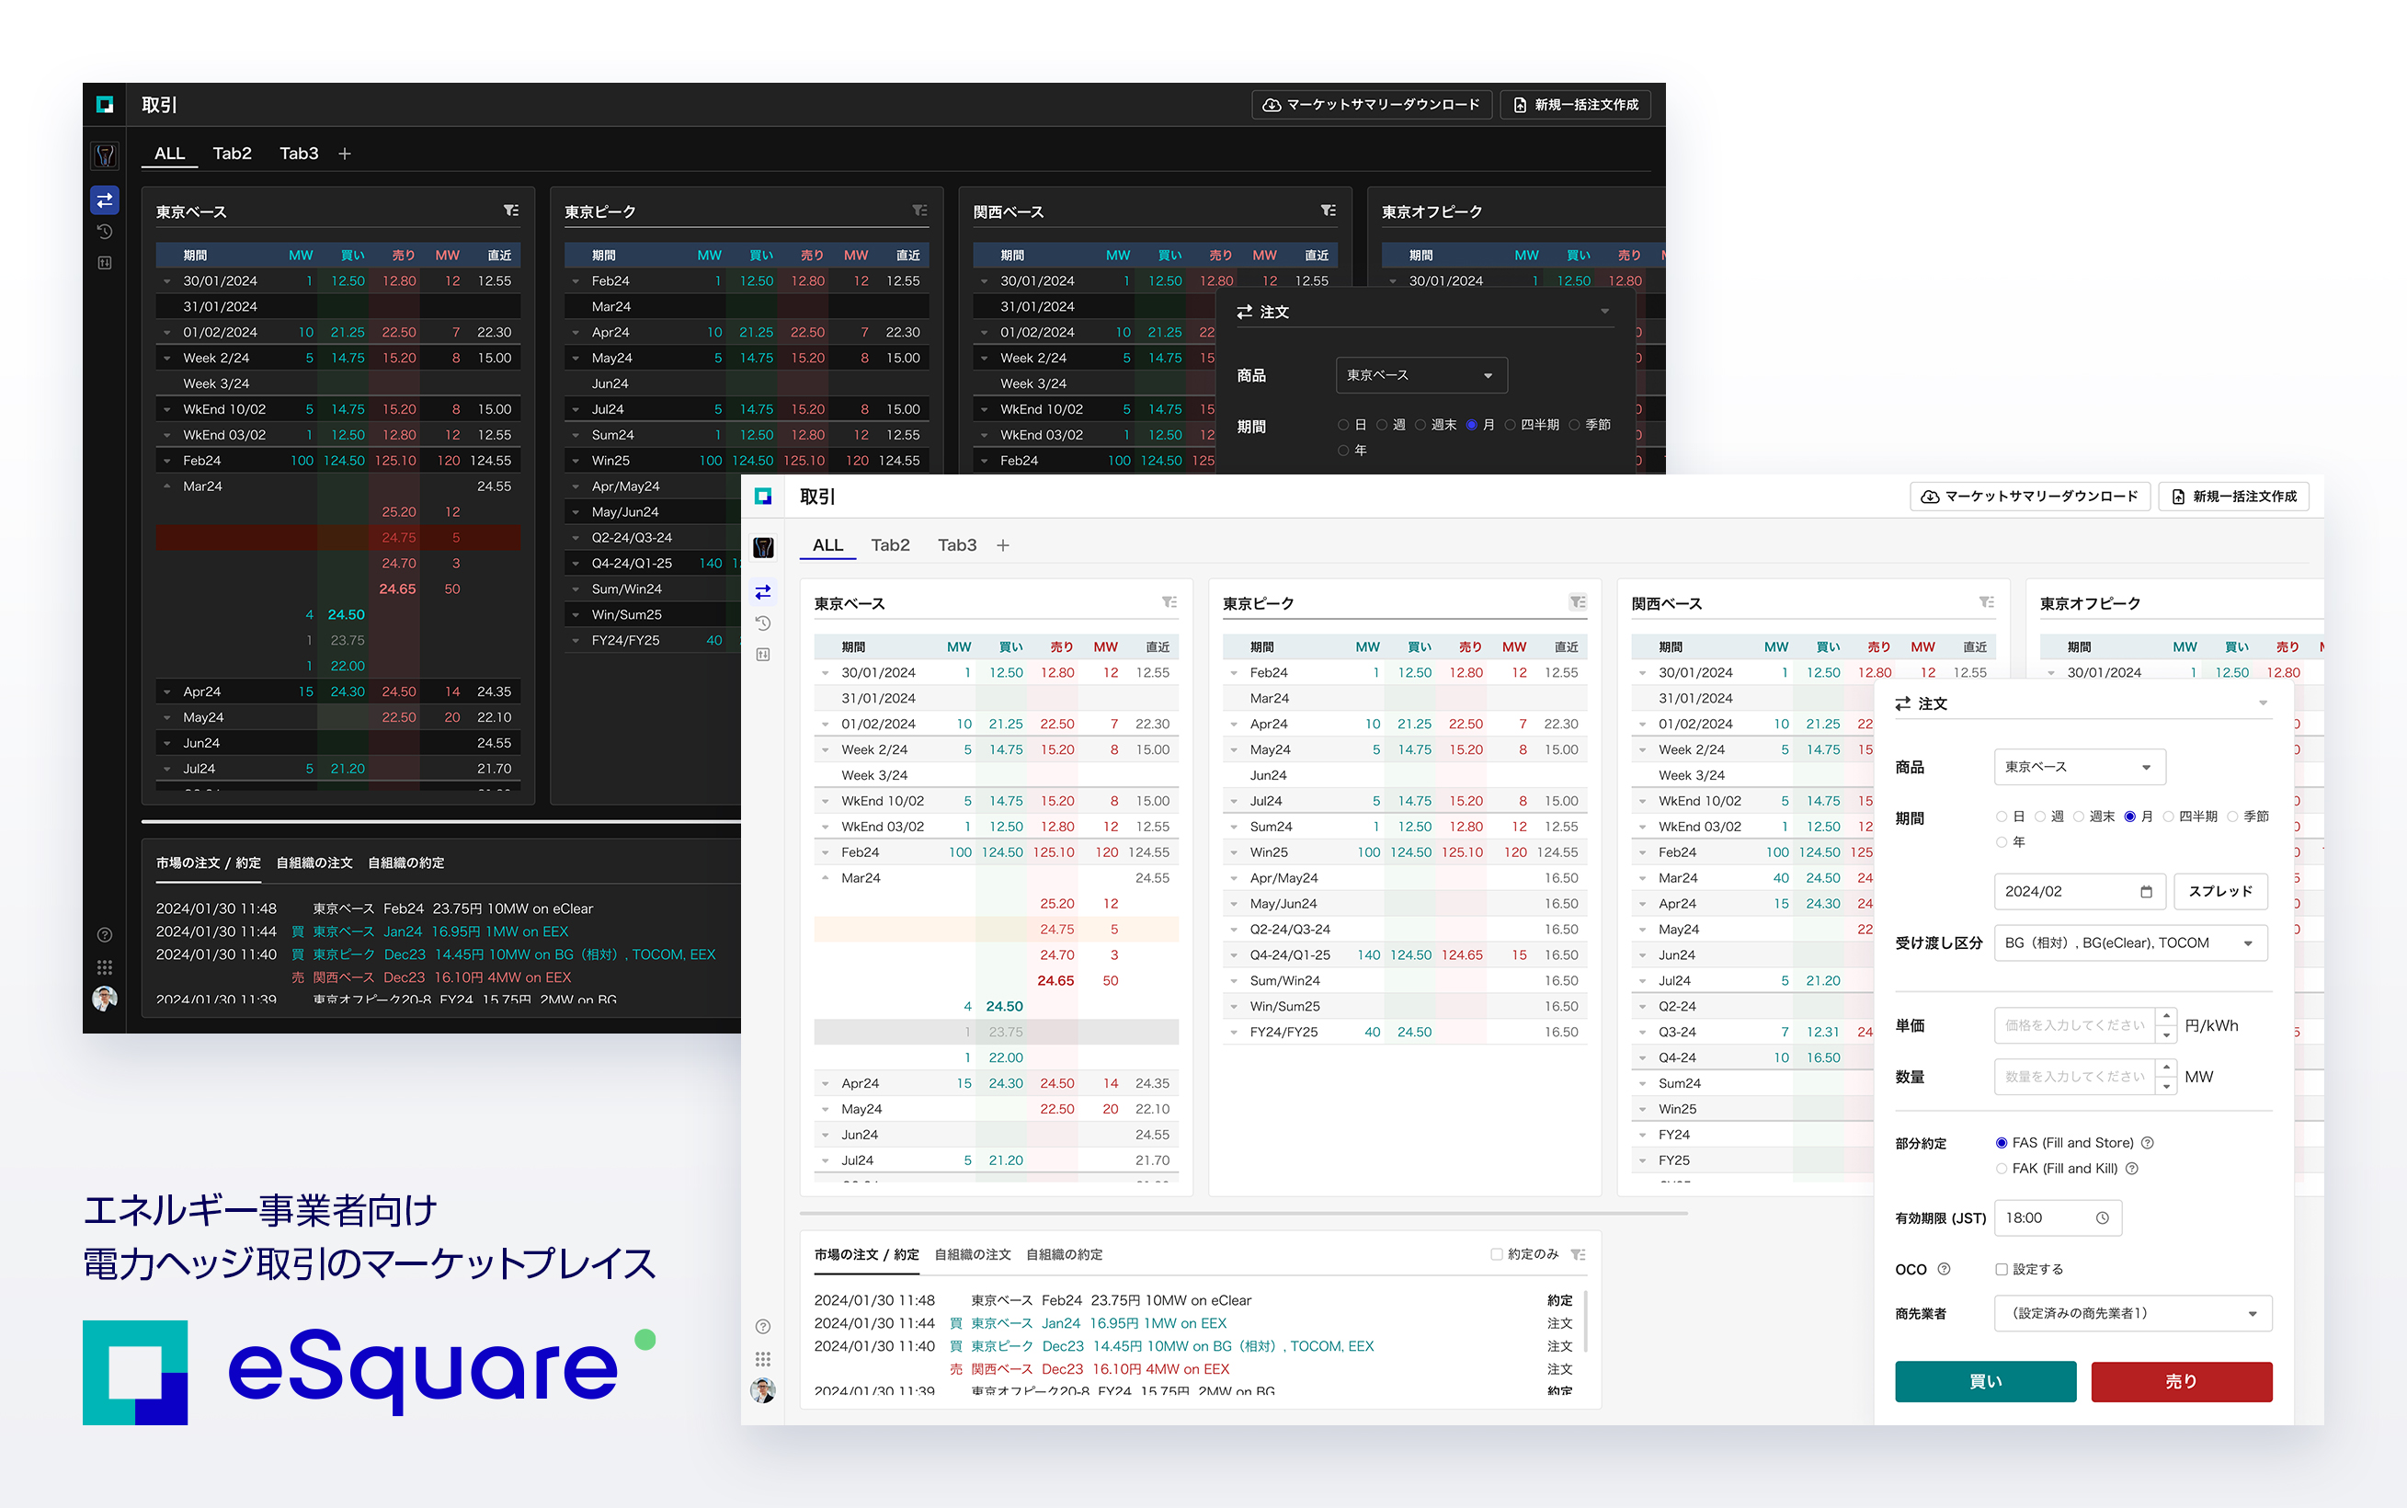Viewport: 2407px width, 1508px height.
Task: Click the 単価 price input field
Action: (2074, 1025)
